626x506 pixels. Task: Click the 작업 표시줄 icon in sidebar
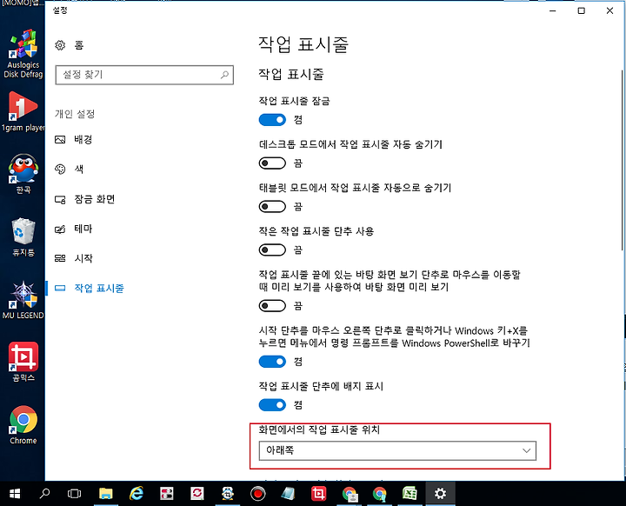tap(60, 288)
